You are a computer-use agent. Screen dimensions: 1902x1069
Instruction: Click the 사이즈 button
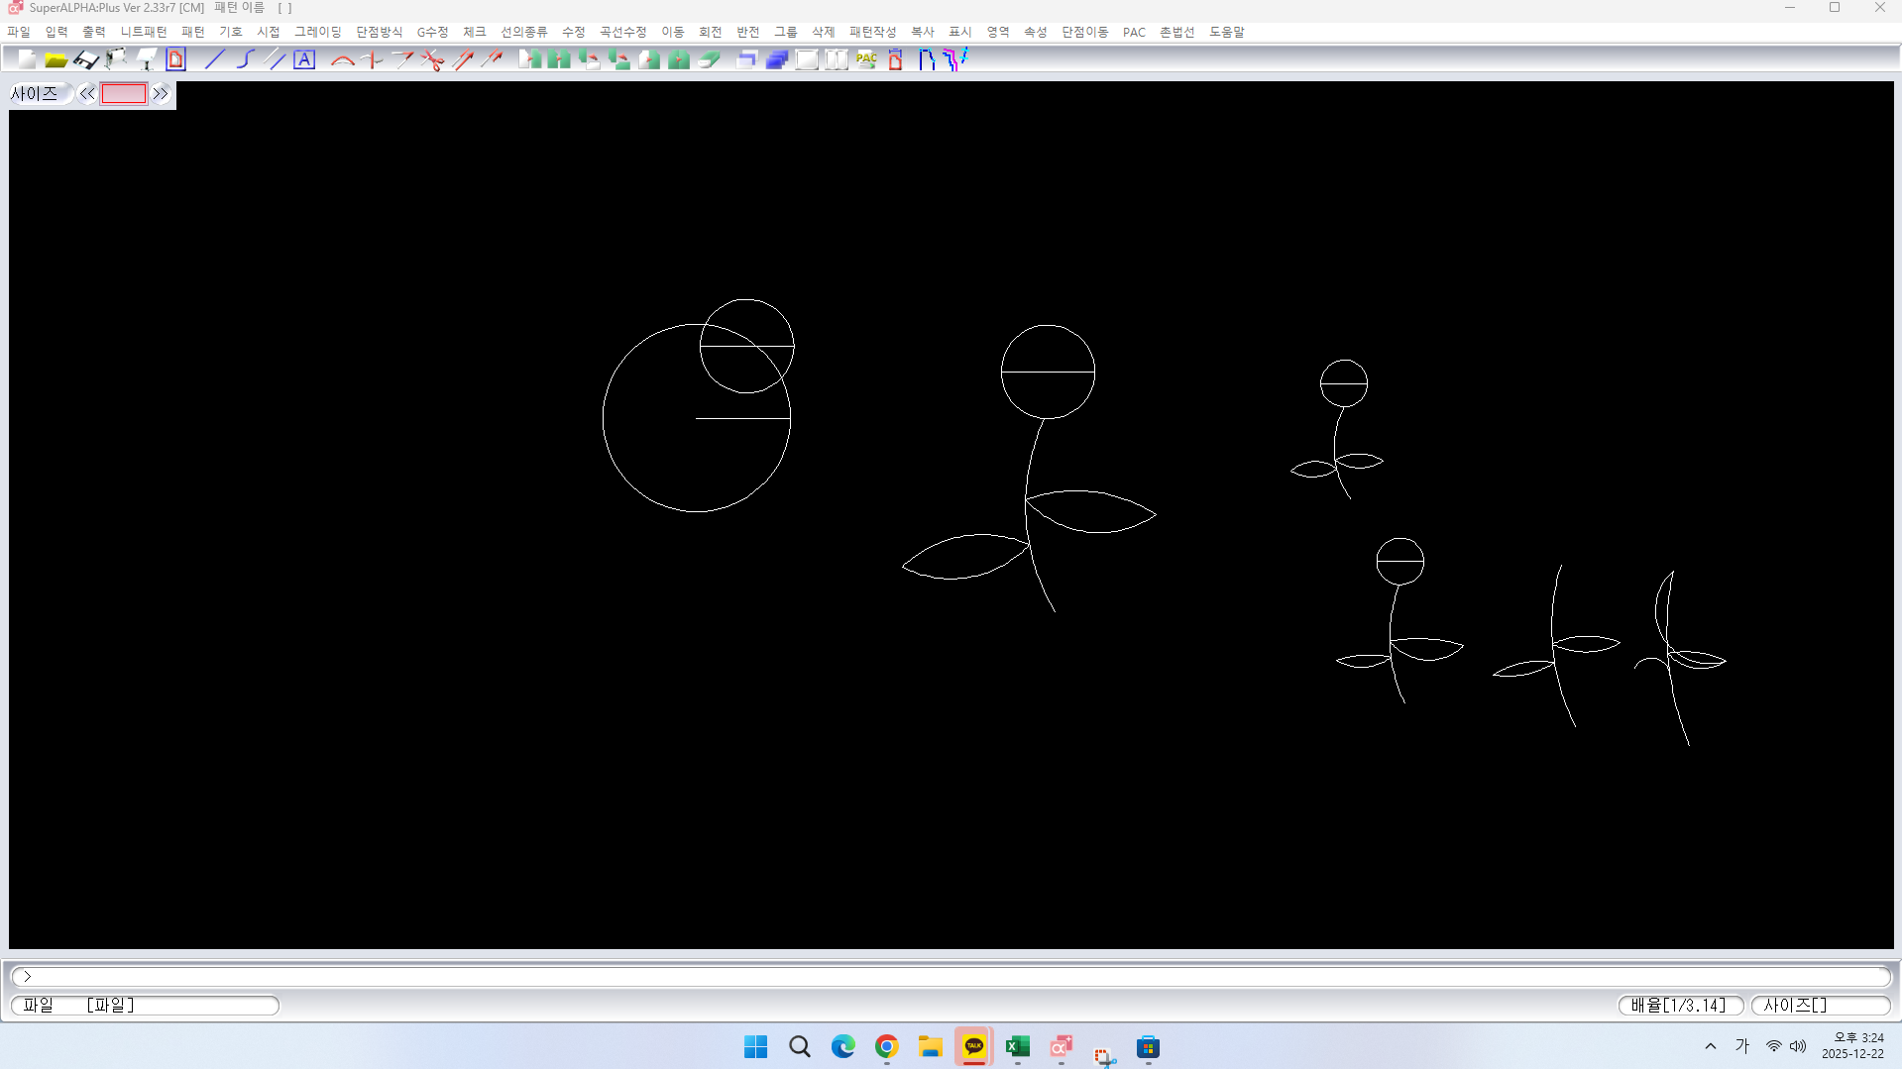click(x=35, y=94)
